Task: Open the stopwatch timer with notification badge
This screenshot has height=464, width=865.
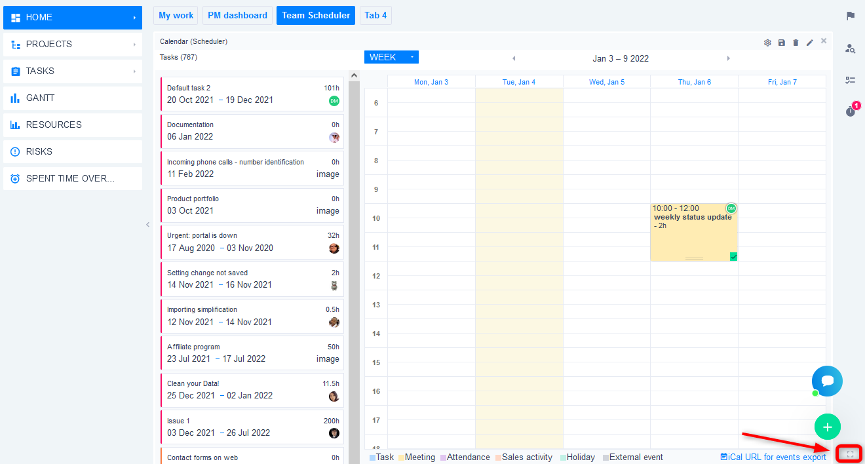Action: point(851,111)
